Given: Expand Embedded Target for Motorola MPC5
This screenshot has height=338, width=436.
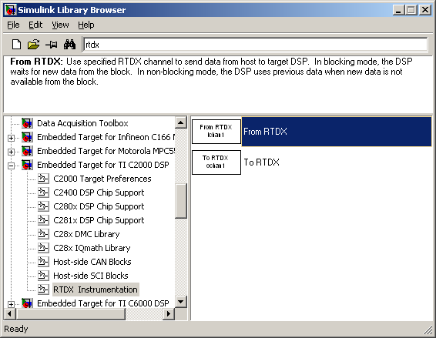Looking at the screenshot, I should 11,152.
